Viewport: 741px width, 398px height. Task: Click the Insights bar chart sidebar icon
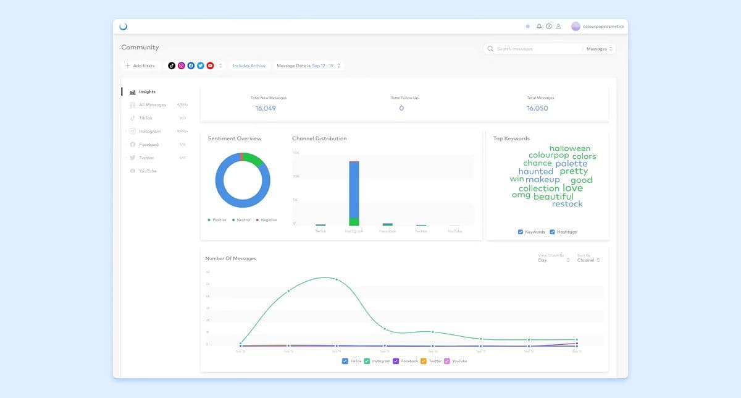(x=133, y=91)
